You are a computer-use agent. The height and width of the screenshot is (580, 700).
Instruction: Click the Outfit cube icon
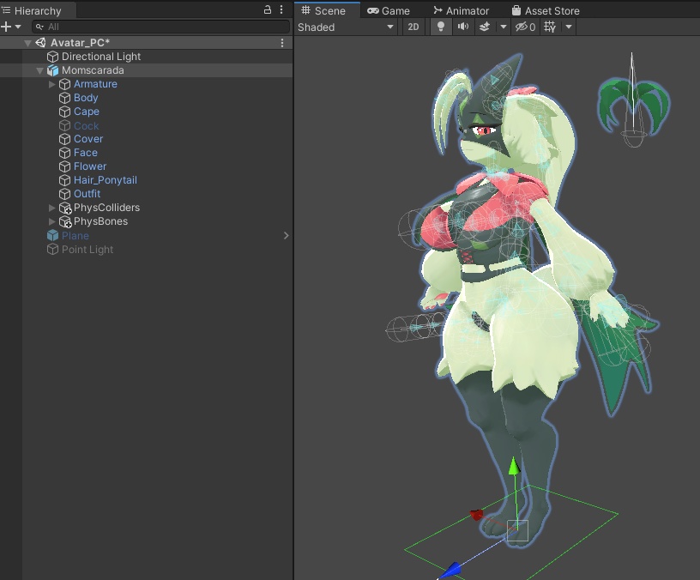coord(64,194)
